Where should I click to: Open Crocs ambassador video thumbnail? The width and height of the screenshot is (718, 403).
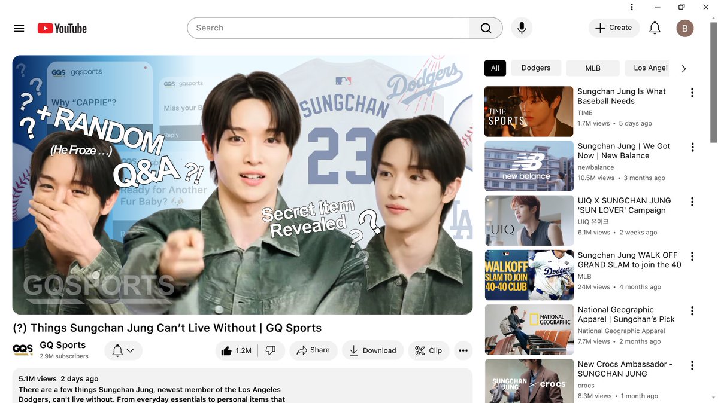pos(529,381)
